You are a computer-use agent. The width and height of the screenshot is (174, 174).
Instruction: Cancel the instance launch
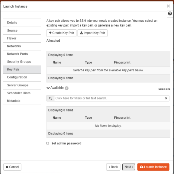click(12, 167)
